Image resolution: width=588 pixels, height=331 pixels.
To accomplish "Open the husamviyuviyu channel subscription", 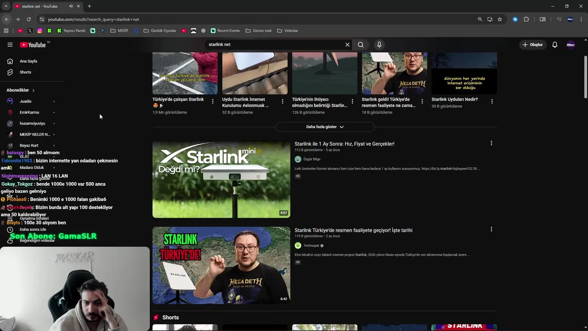I will point(31,123).
